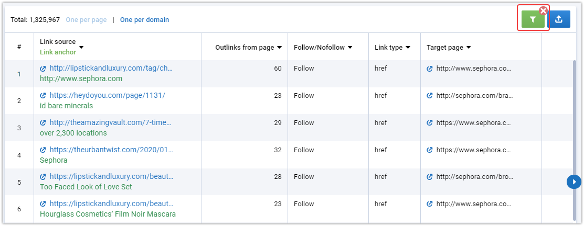Remove the filter with the red X badge
Viewport: 584px width, 226px height.
[x=544, y=11]
